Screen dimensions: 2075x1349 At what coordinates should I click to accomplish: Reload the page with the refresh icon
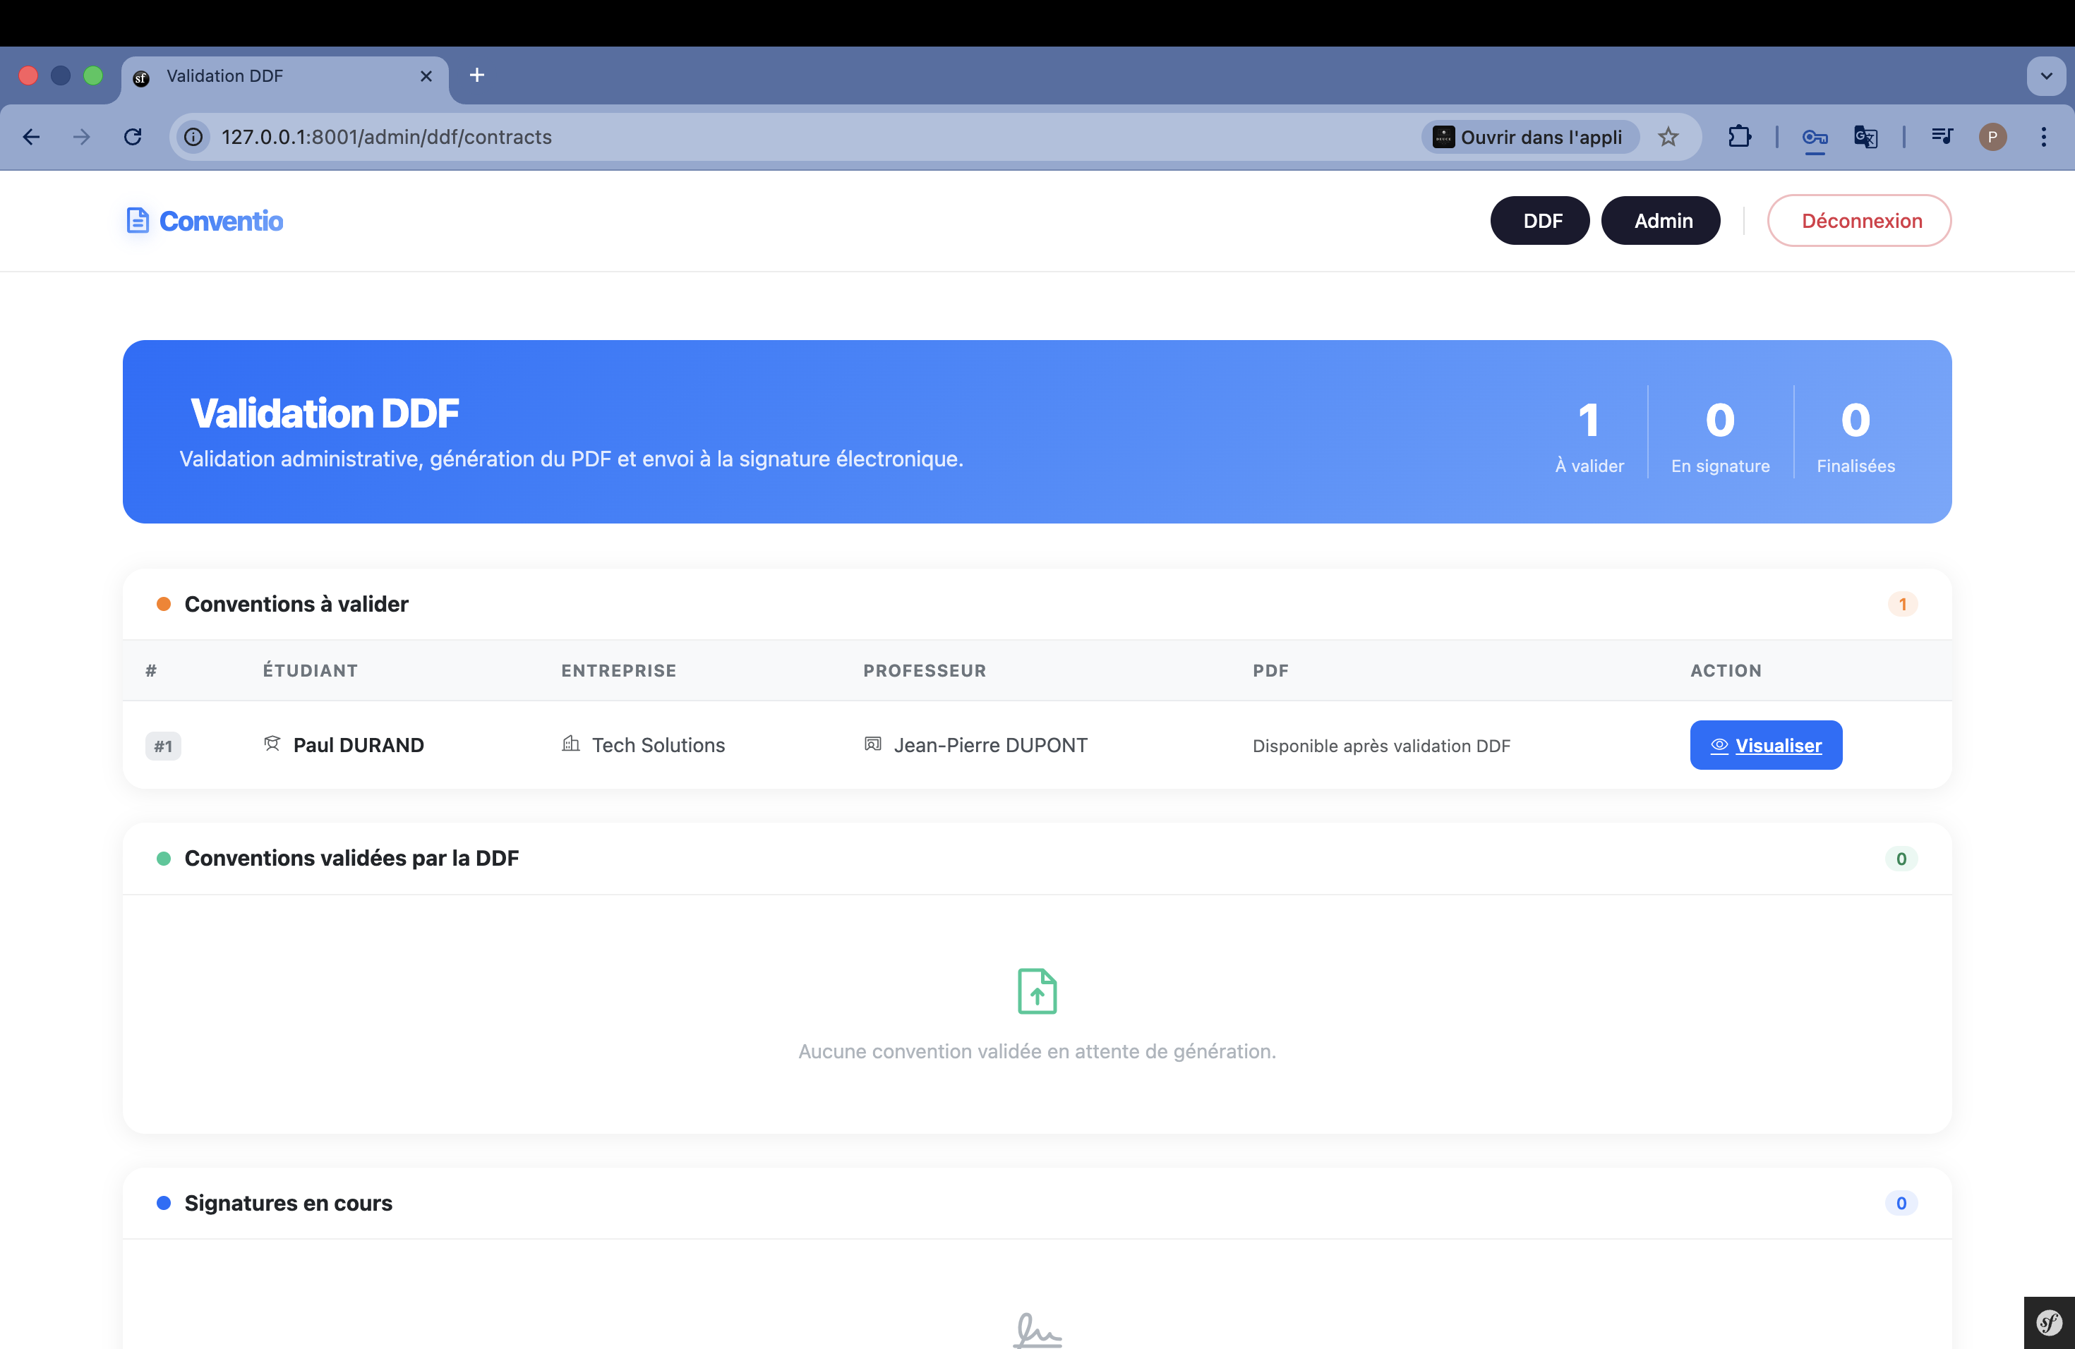133,137
